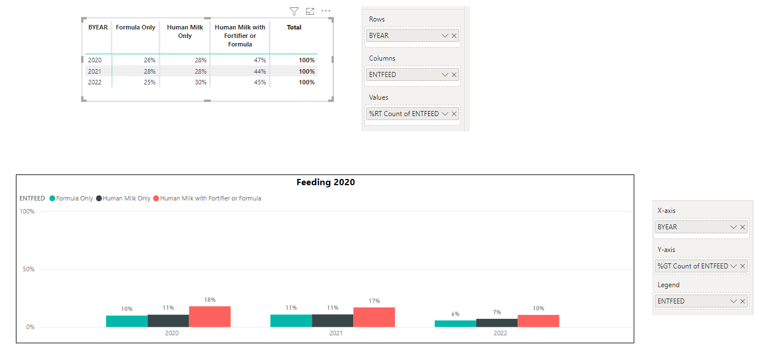
Task: Select the 2021 red bar labeled 17%
Action: pyautogui.click(x=374, y=317)
